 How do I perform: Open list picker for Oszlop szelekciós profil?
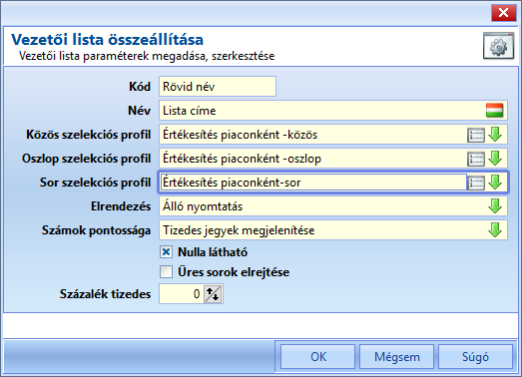[x=476, y=159]
